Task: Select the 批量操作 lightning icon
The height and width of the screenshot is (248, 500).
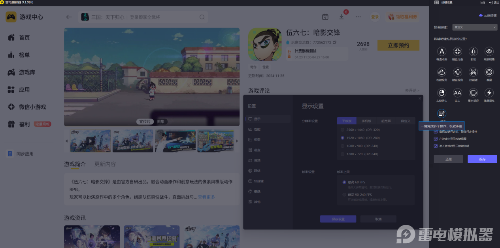Action: coord(489,93)
